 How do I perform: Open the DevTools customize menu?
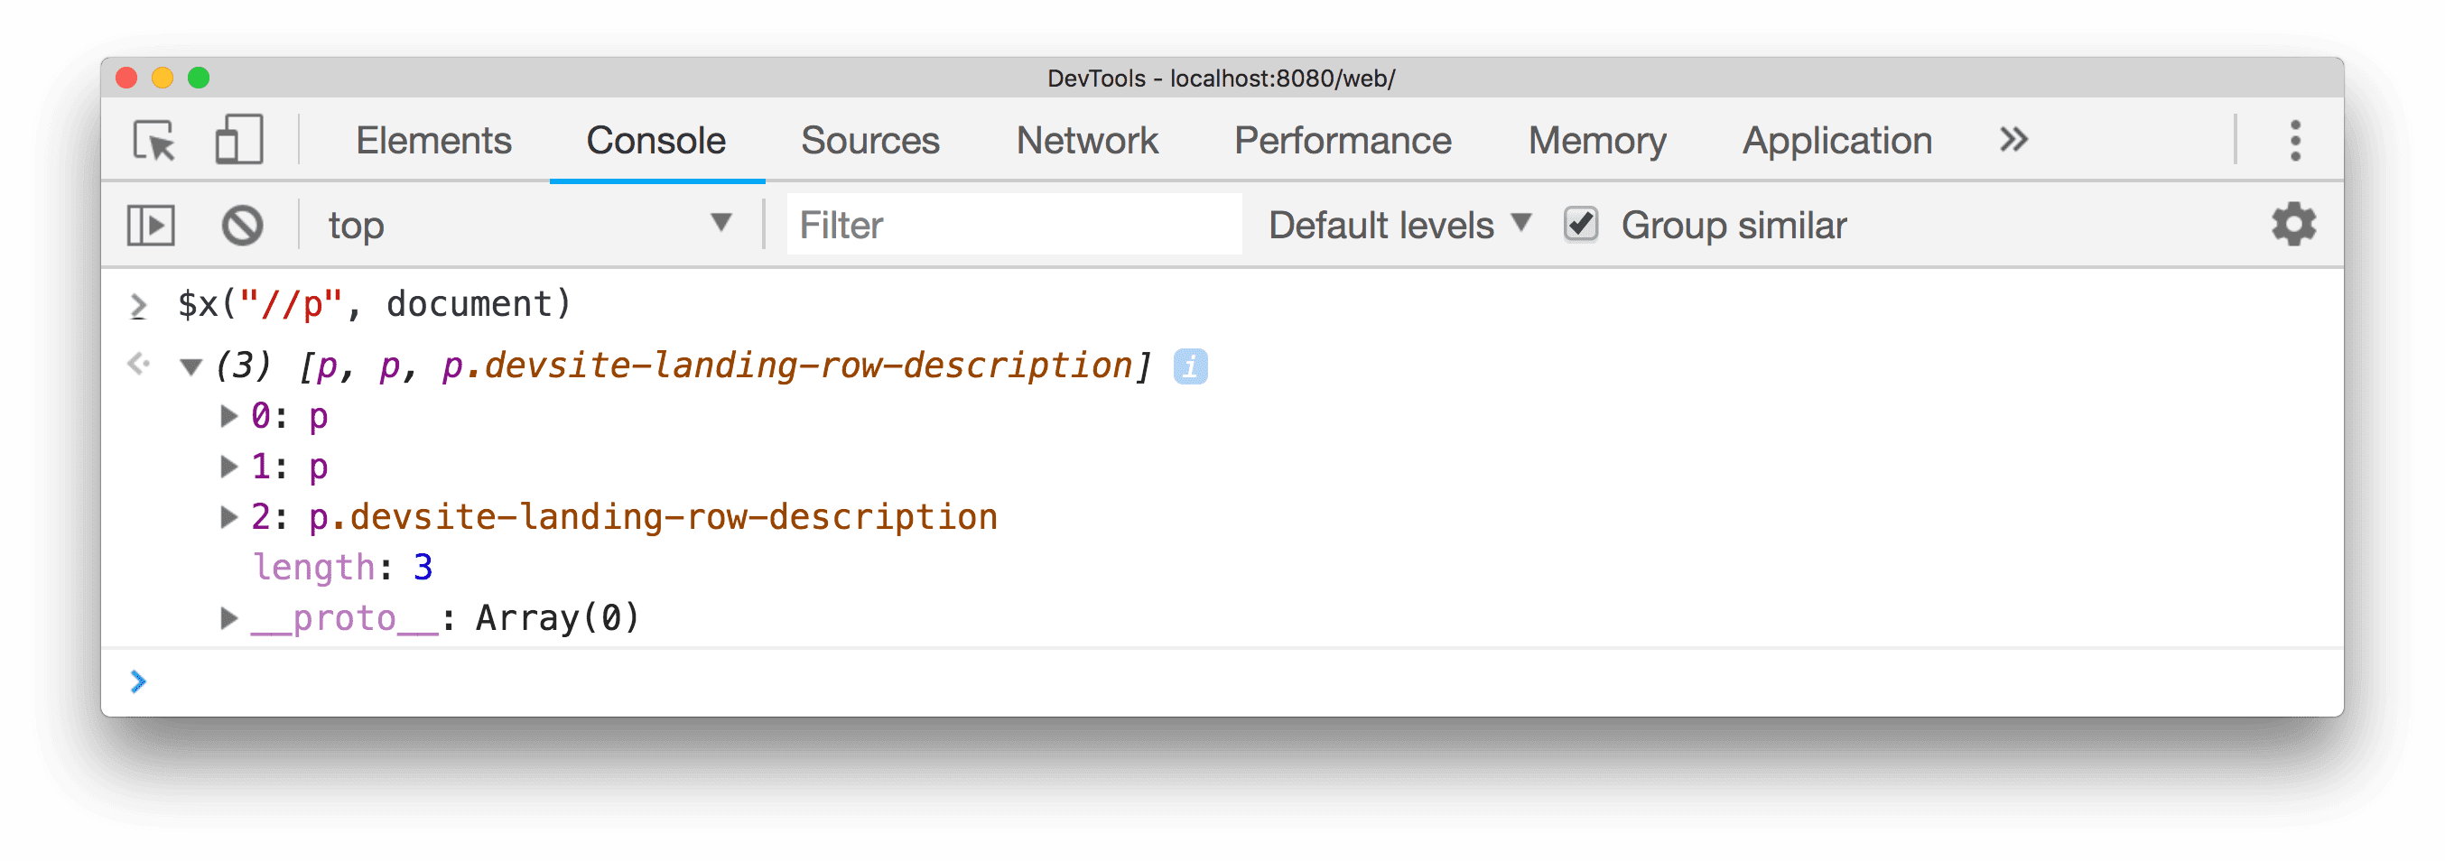2296,140
